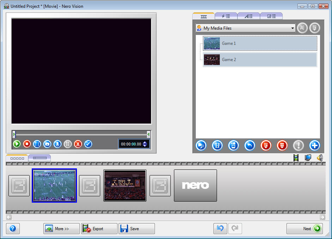332x239 pixels.
Task: Click the grayed exclamation mark icon
Action: click(x=298, y=145)
